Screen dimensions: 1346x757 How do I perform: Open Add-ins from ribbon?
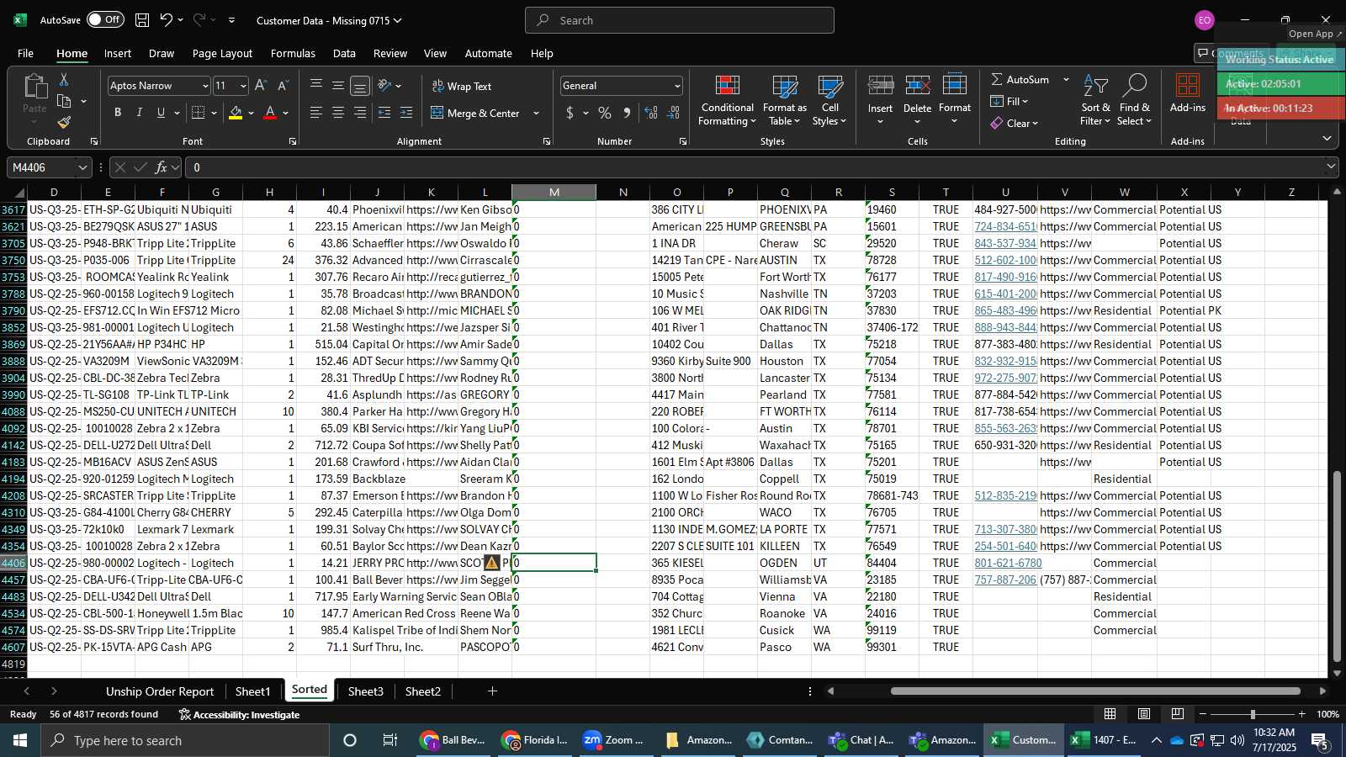(1188, 93)
